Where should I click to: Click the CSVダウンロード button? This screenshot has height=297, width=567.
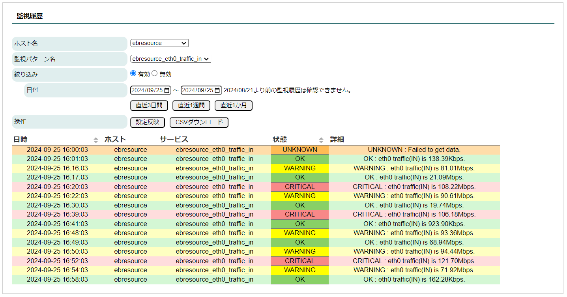click(199, 122)
